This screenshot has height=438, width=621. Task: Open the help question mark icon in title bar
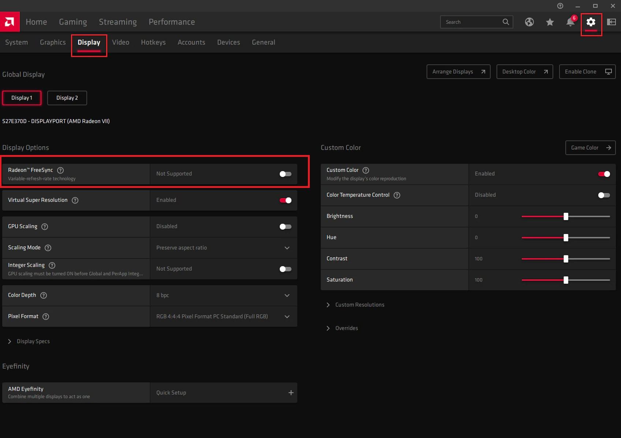click(x=560, y=6)
